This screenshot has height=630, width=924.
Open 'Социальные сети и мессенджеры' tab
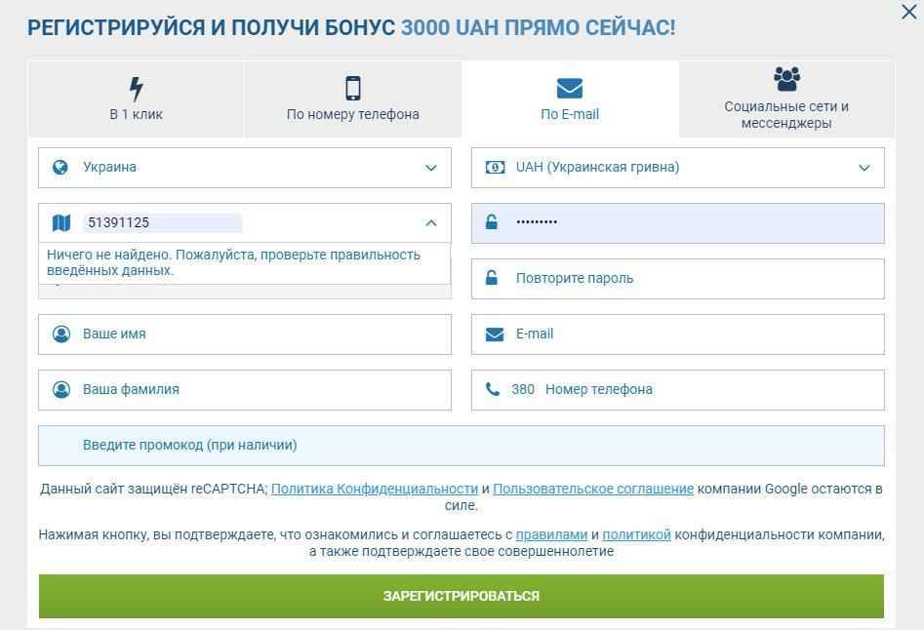[786, 98]
